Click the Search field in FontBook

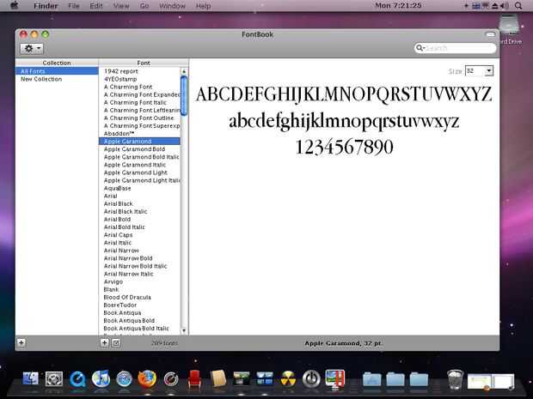click(x=455, y=48)
